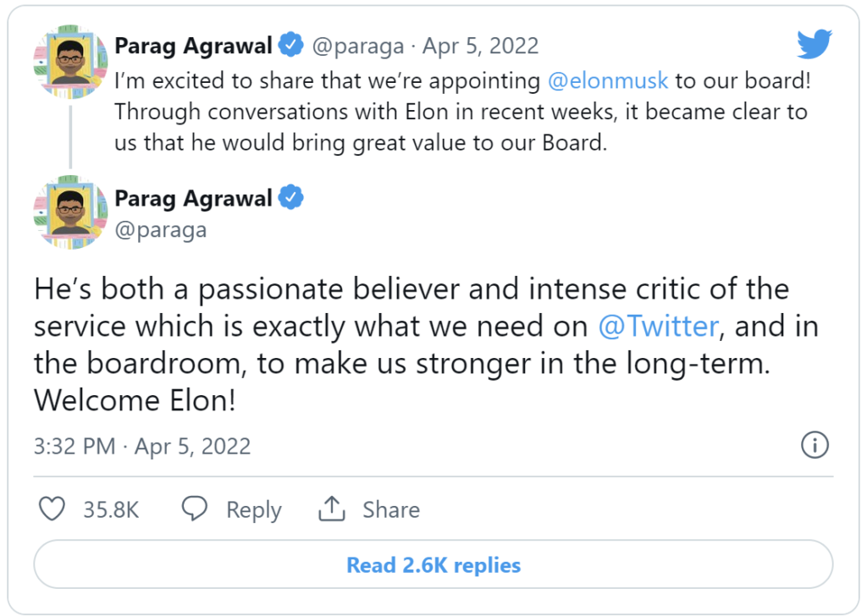Viewport: 867px width, 616px height.
Task: Click verified badge on main tweet
Action: tap(291, 197)
